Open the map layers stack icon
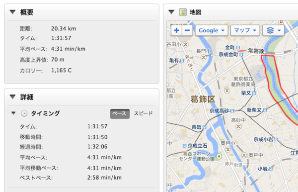Viewport: 298px width, 192px height. 273,30
